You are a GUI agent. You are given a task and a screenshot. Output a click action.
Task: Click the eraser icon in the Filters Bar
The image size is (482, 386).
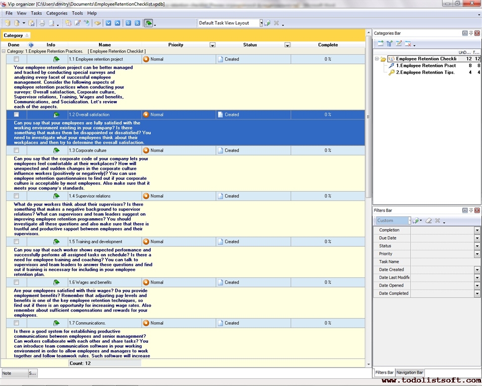coord(428,221)
